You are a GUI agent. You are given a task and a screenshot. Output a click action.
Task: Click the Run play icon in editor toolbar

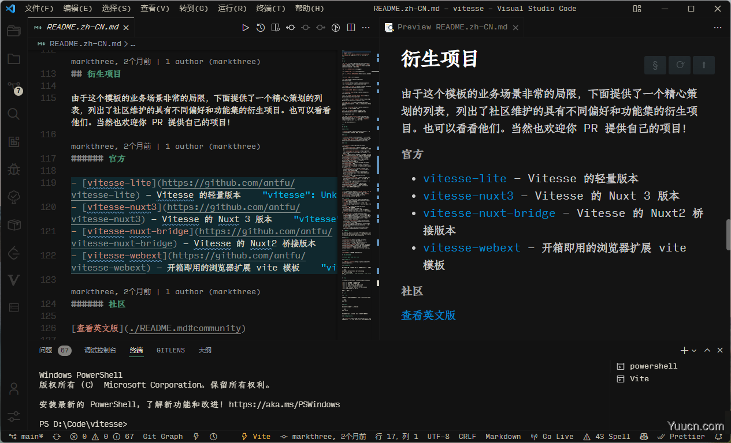[246, 27]
